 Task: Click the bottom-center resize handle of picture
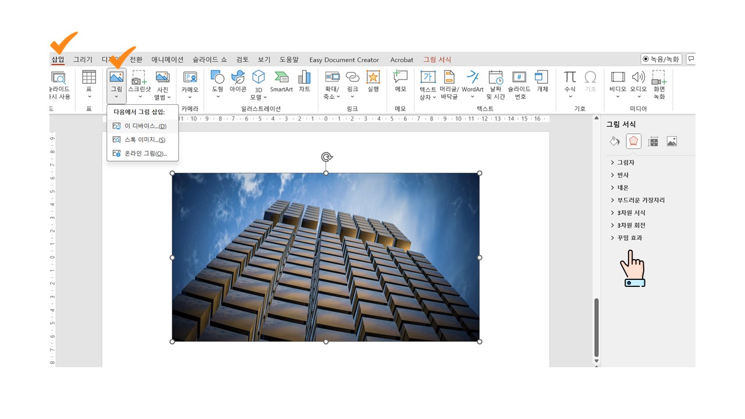[x=326, y=342]
